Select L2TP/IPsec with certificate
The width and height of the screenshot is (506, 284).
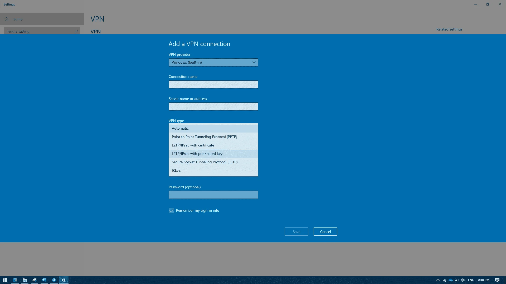click(213, 145)
